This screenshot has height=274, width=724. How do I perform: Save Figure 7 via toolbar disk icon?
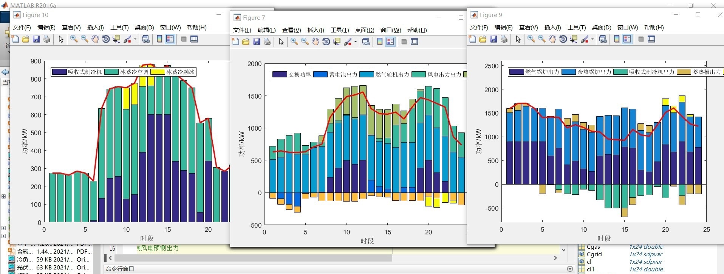(x=257, y=42)
